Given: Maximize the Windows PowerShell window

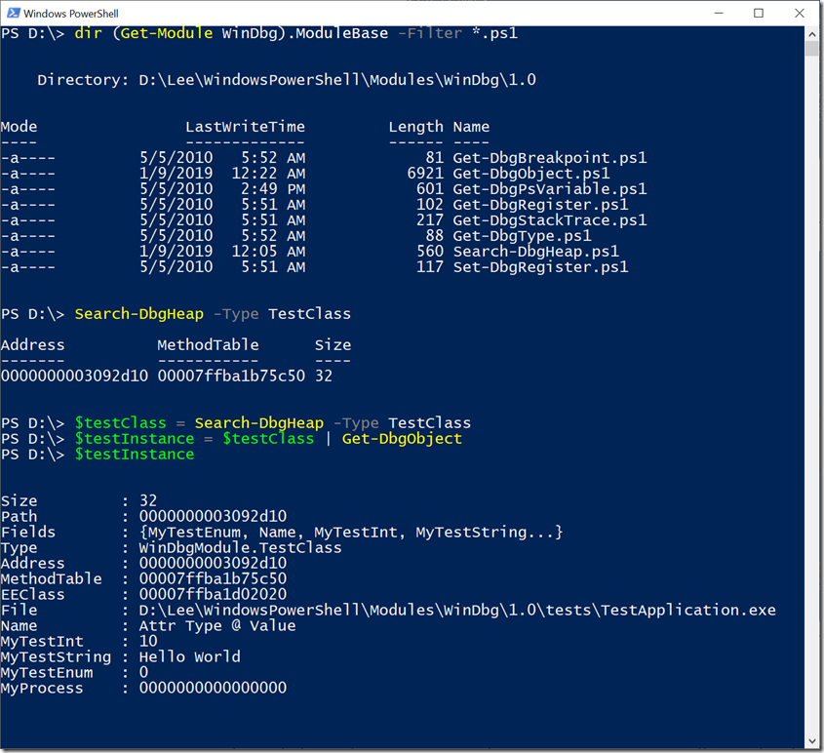Looking at the screenshot, I should 759,13.
